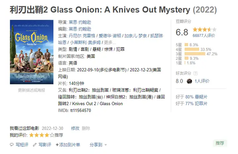The height and width of the screenshot is (154, 238).
Task: Open the Glass Onion poster thumbnail
Action: point(32,52)
